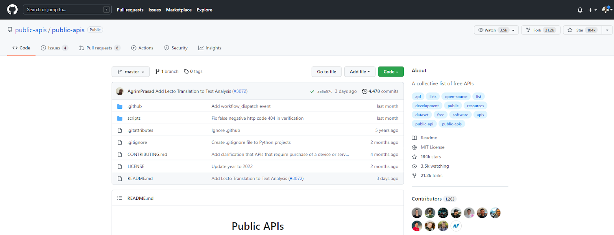Open the scripts folder
614x235 pixels.
click(134, 118)
